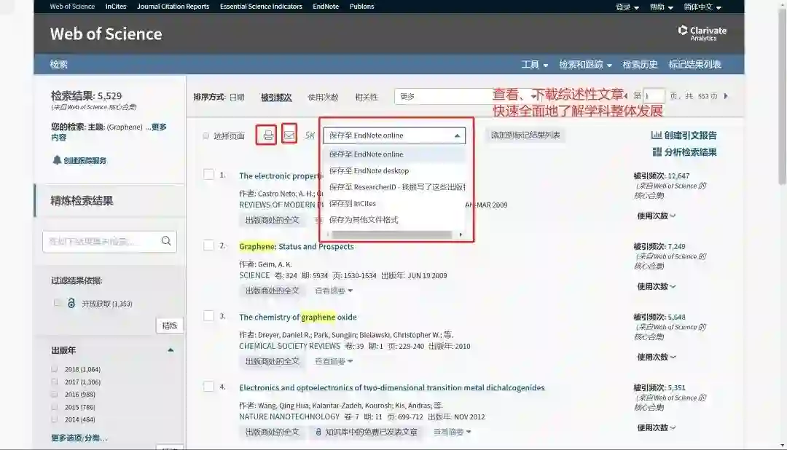Image resolution: width=787 pixels, height=450 pixels.
Task: Tick the 2016 (988) year checkbox
Action: pyautogui.click(x=54, y=394)
